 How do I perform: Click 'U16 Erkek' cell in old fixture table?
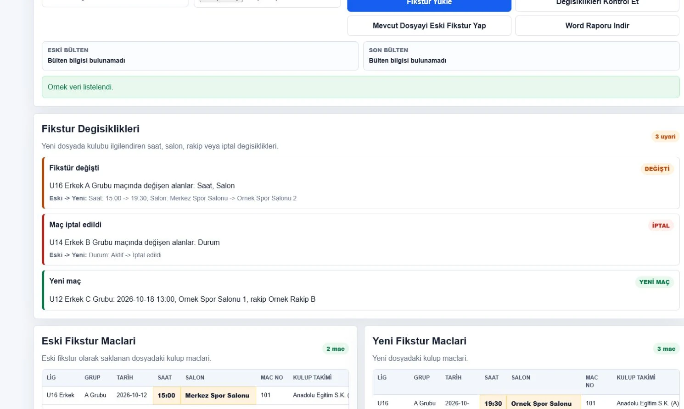(61, 395)
